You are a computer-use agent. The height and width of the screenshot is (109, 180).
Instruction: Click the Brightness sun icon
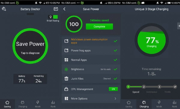coord(66,69)
